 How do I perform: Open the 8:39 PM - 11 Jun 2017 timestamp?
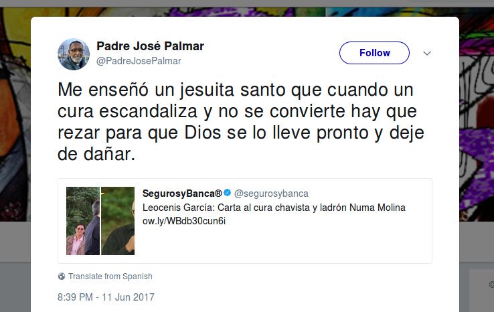(x=106, y=297)
